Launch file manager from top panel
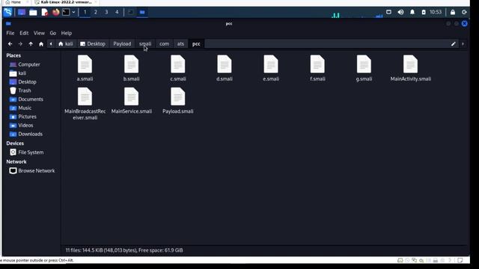Viewport: 479px width, 269px height. 33,12
